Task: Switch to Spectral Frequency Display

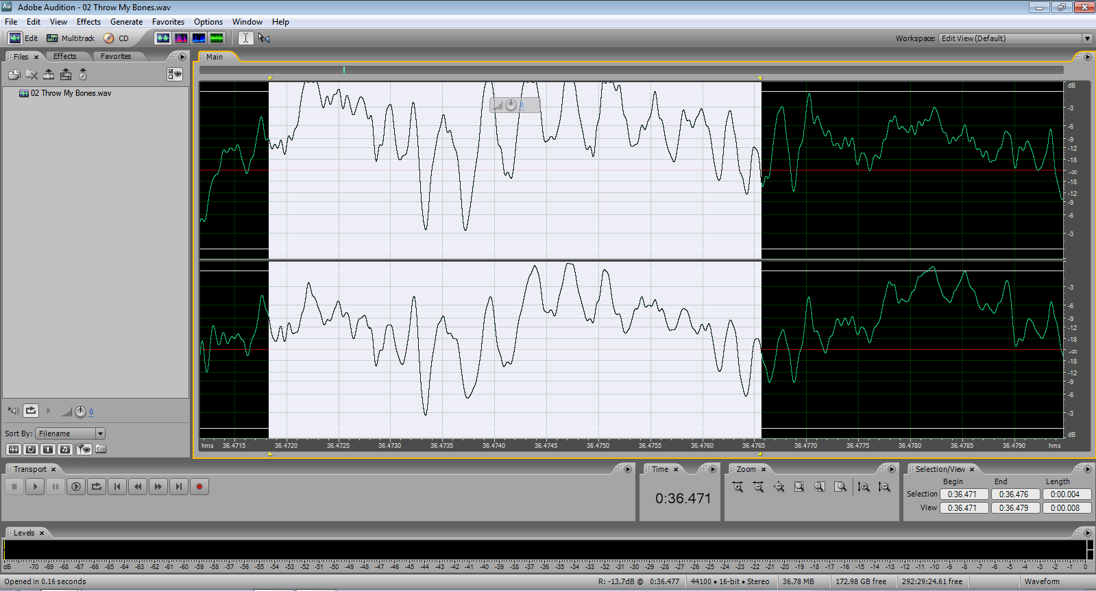Action: click(x=181, y=38)
